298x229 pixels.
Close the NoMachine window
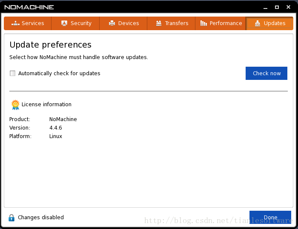(x=288, y=7)
